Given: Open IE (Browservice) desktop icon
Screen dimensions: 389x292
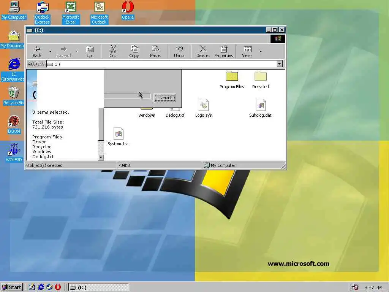Looking at the screenshot, I should [14, 70].
